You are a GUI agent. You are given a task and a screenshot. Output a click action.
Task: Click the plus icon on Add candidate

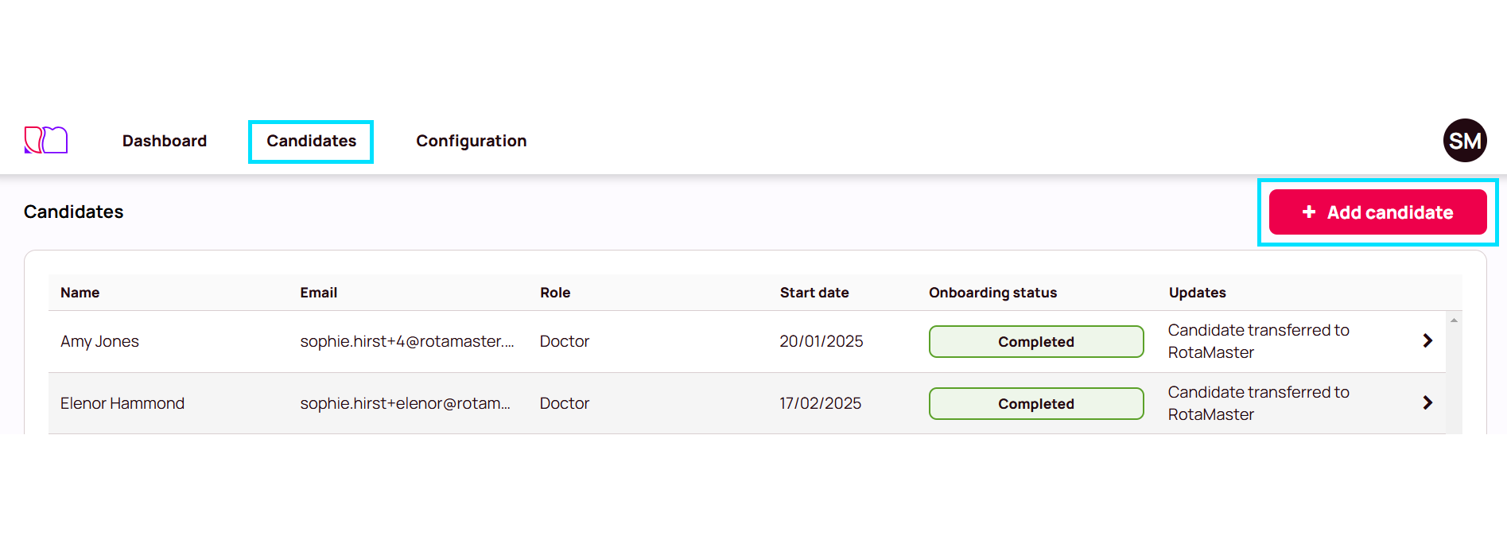click(1309, 212)
